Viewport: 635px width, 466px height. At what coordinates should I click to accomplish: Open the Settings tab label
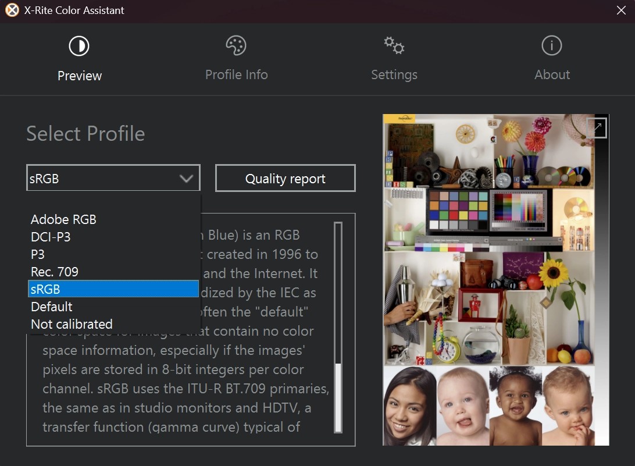(394, 74)
